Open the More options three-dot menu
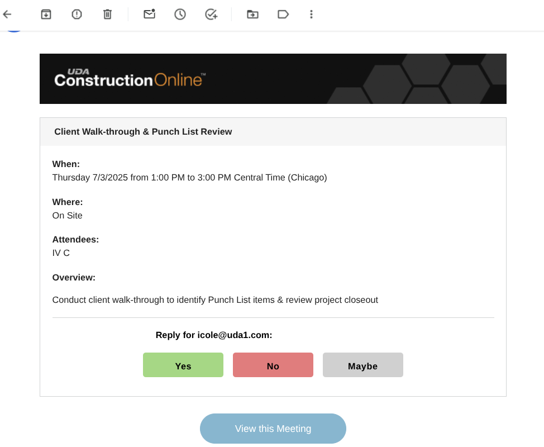 point(312,15)
